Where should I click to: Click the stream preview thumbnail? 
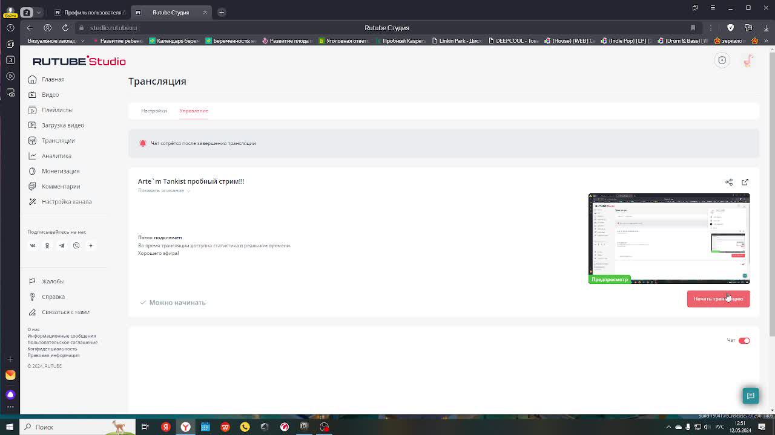click(x=669, y=239)
